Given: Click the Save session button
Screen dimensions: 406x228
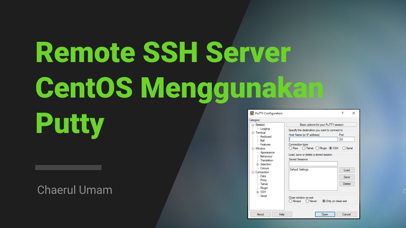Looking at the screenshot, I should (347, 177).
